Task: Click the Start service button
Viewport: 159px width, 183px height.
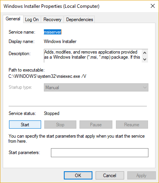Action: coord(25,125)
